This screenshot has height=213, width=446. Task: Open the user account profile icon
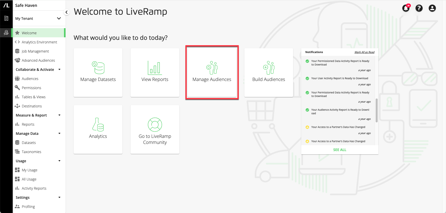[432, 8]
